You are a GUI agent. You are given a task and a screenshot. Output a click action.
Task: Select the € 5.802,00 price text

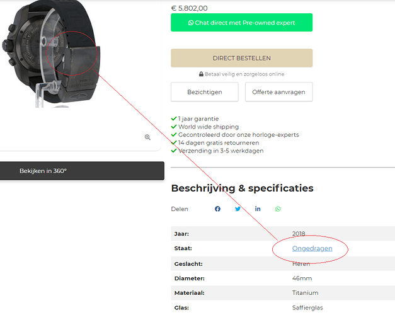click(x=189, y=8)
